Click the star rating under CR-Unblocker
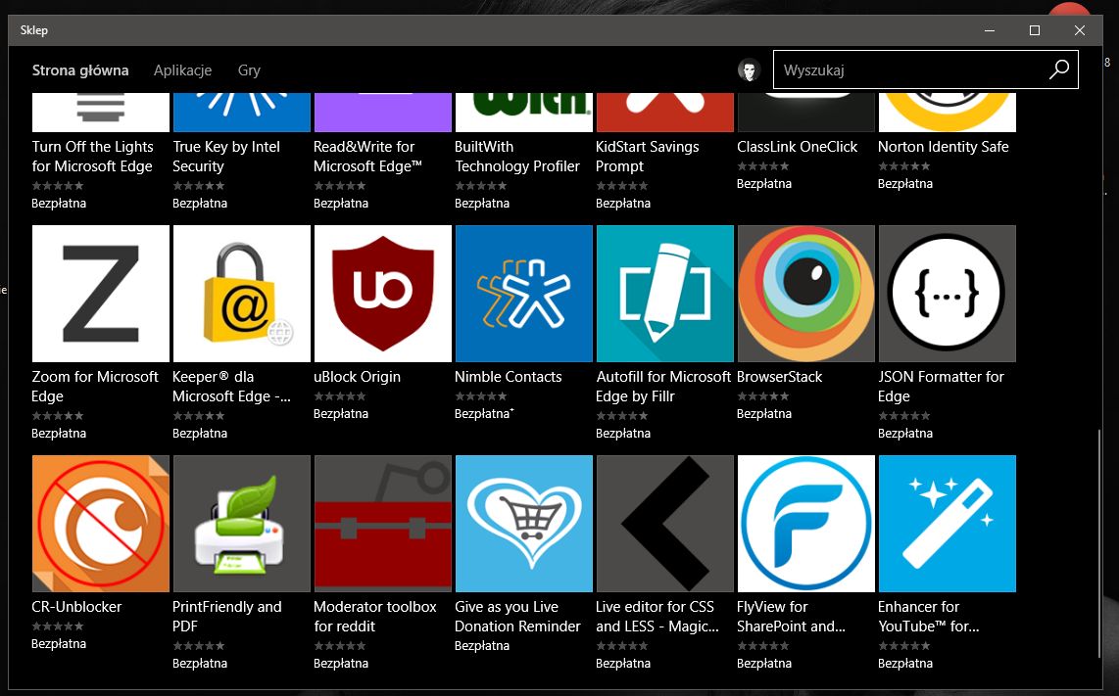The image size is (1119, 696). [x=58, y=626]
